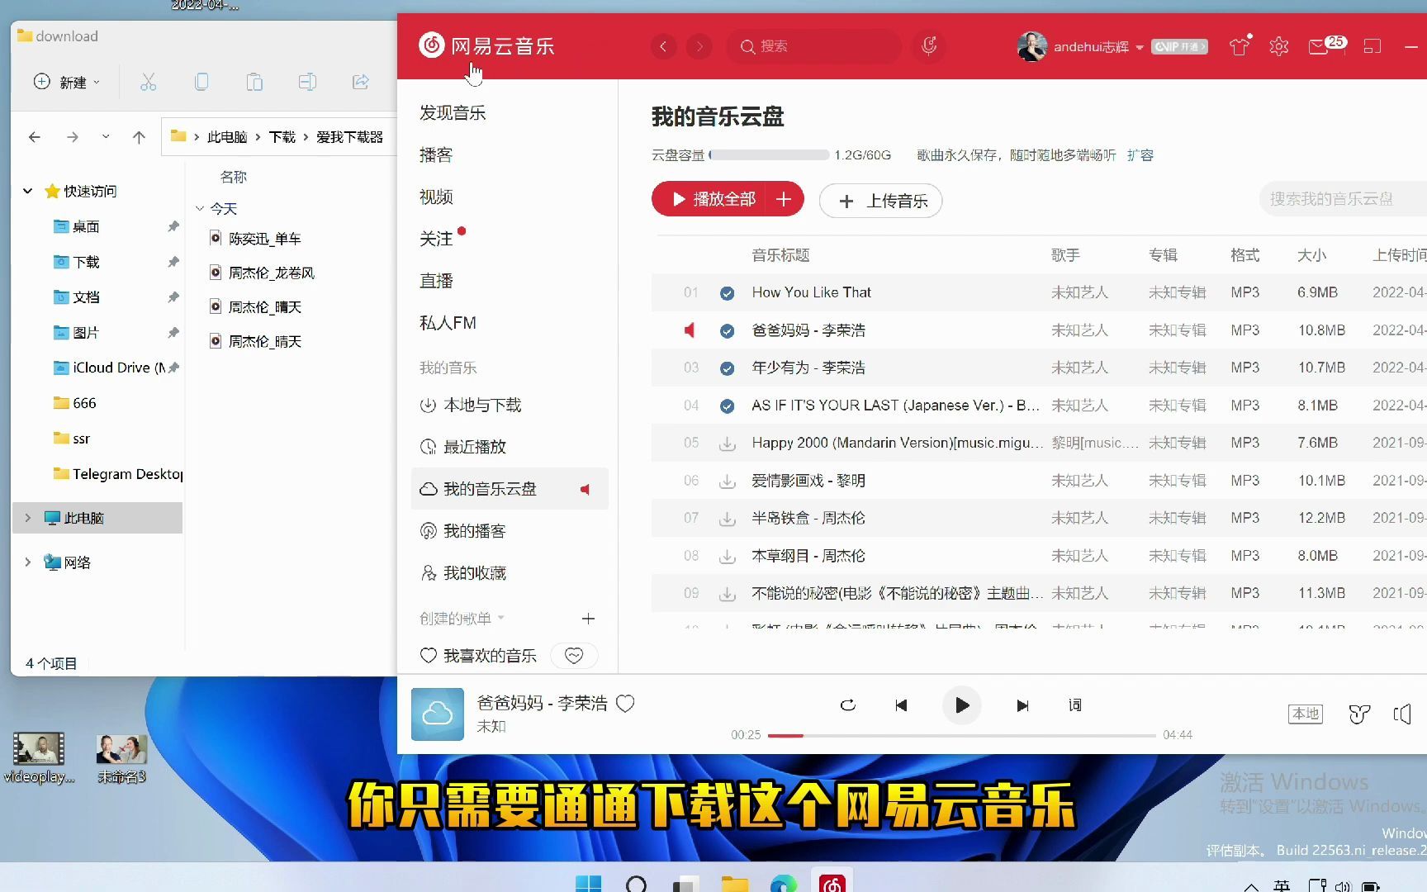Click the NetEase Cloud Music logo
The image size is (1427, 892).
[x=487, y=45]
